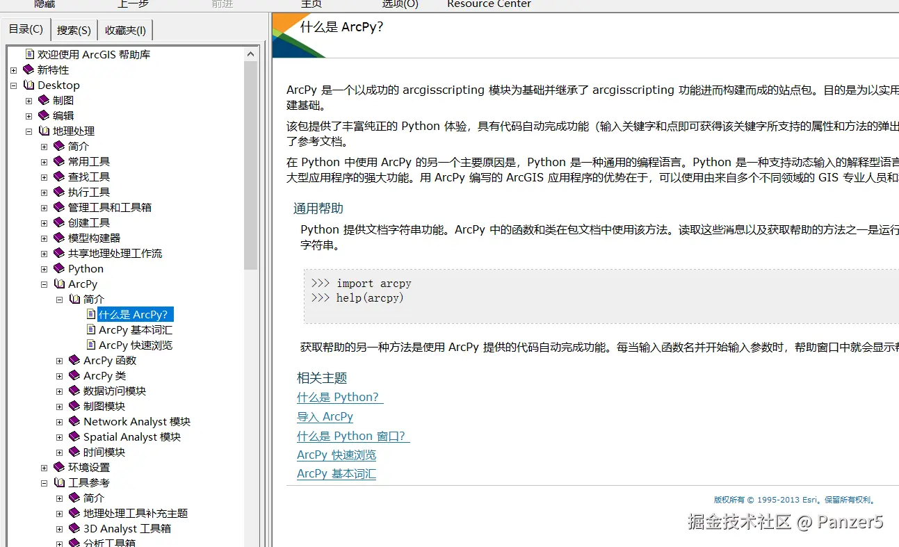Open the ArcPy 基本词汇 related link

tap(337, 474)
